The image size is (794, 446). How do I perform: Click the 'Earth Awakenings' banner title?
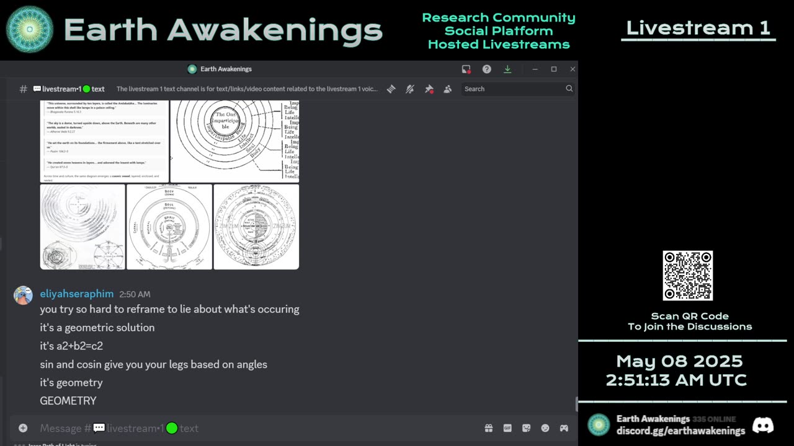click(x=223, y=30)
